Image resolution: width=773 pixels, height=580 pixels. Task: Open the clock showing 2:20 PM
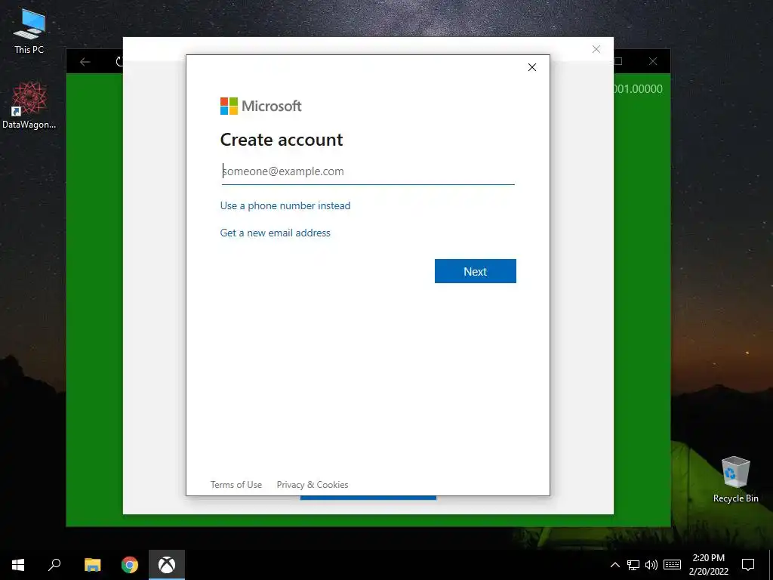coord(708,565)
